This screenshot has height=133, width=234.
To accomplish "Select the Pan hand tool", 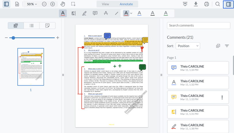I will [63, 4].
